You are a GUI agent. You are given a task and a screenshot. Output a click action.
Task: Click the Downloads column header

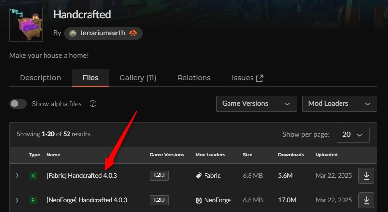[x=291, y=155]
